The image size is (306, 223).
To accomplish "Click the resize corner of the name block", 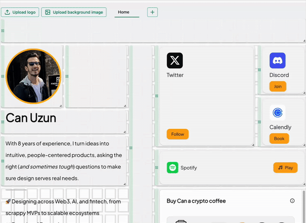I will click(x=124, y=132).
